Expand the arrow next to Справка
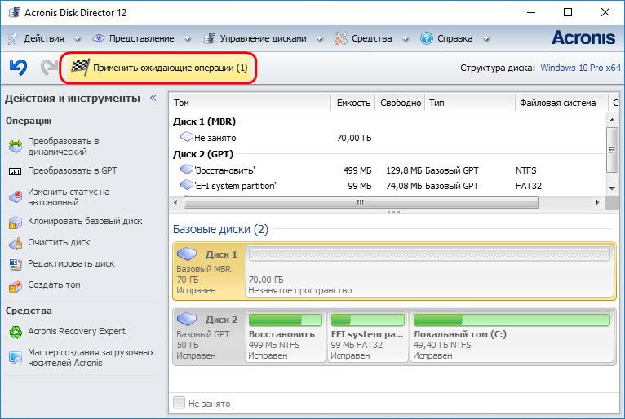The height and width of the screenshot is (419, 625). [486, 39]
